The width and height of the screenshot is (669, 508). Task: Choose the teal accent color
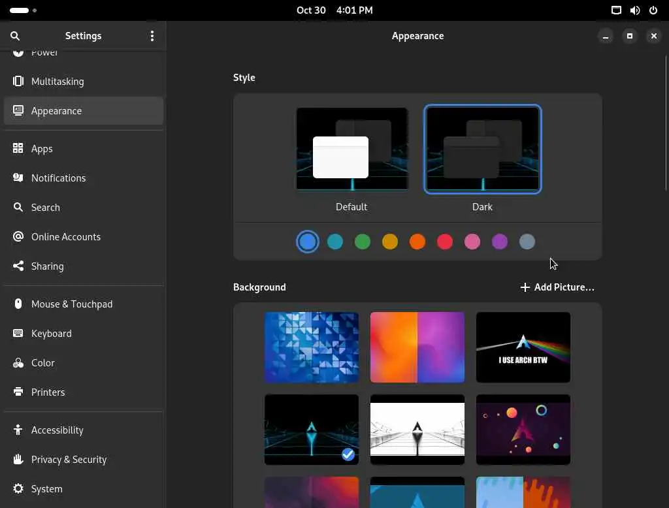coord(335,242)
